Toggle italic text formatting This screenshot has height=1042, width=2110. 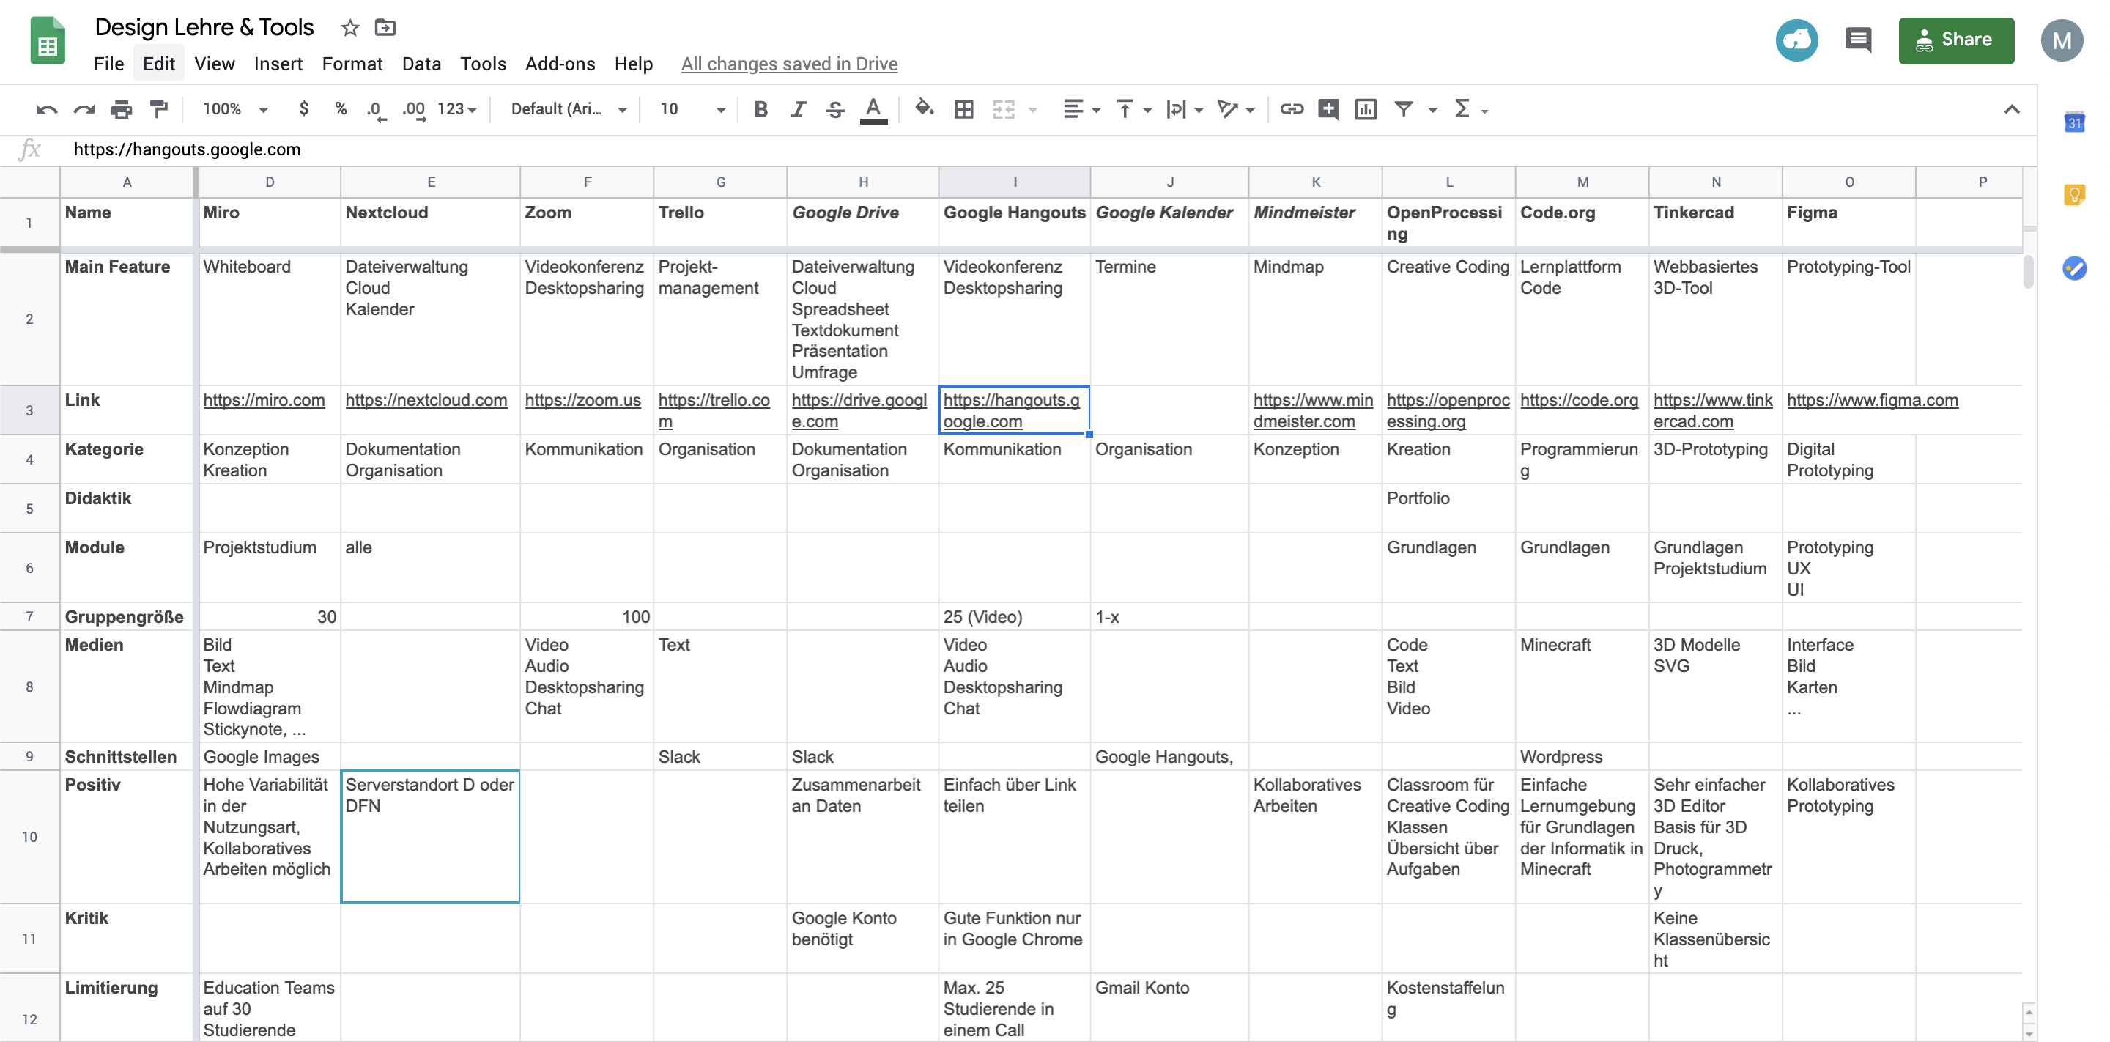pos(798,109)
